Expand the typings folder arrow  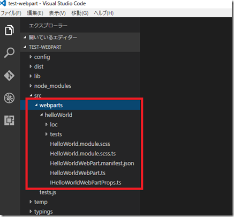tap(31, 212)
